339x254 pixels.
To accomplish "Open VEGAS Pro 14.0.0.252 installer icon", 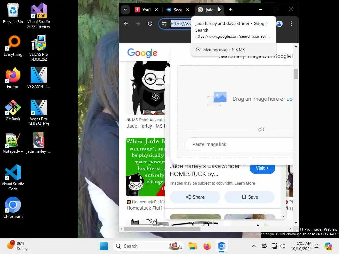I will pos(38,48).
